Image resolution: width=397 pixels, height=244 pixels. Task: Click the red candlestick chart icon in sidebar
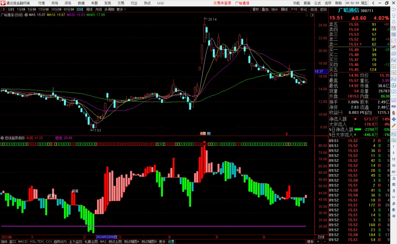point(394,47)
